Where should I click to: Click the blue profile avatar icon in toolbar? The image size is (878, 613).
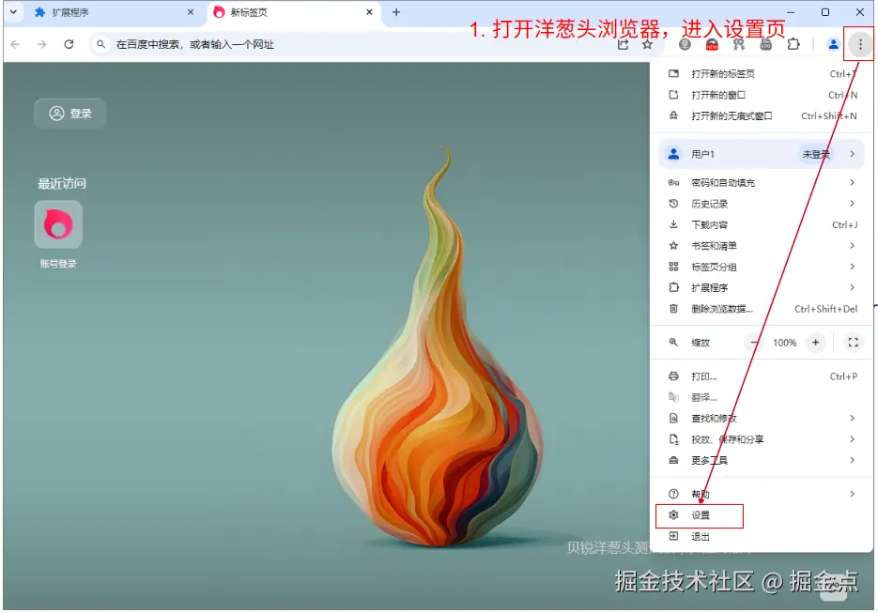coord(832,43)
